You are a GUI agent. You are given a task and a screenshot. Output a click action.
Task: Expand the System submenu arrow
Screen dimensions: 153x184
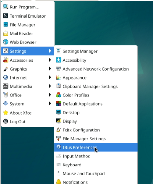pos(50,104)
